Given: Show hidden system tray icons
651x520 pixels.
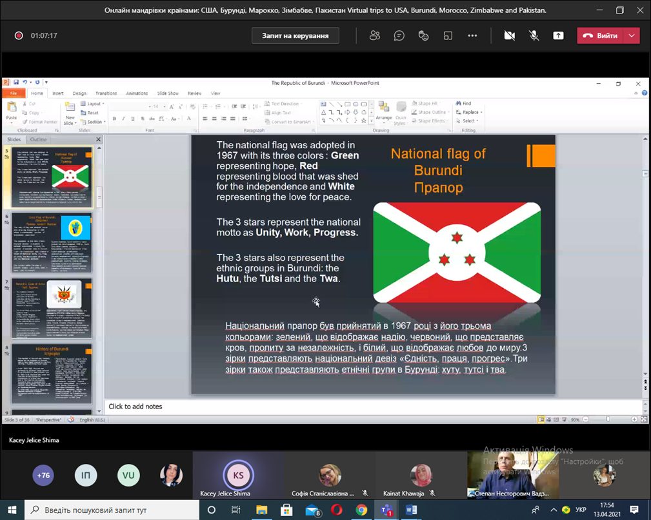Looking at the screenshot, I should [x=553, y=510].
